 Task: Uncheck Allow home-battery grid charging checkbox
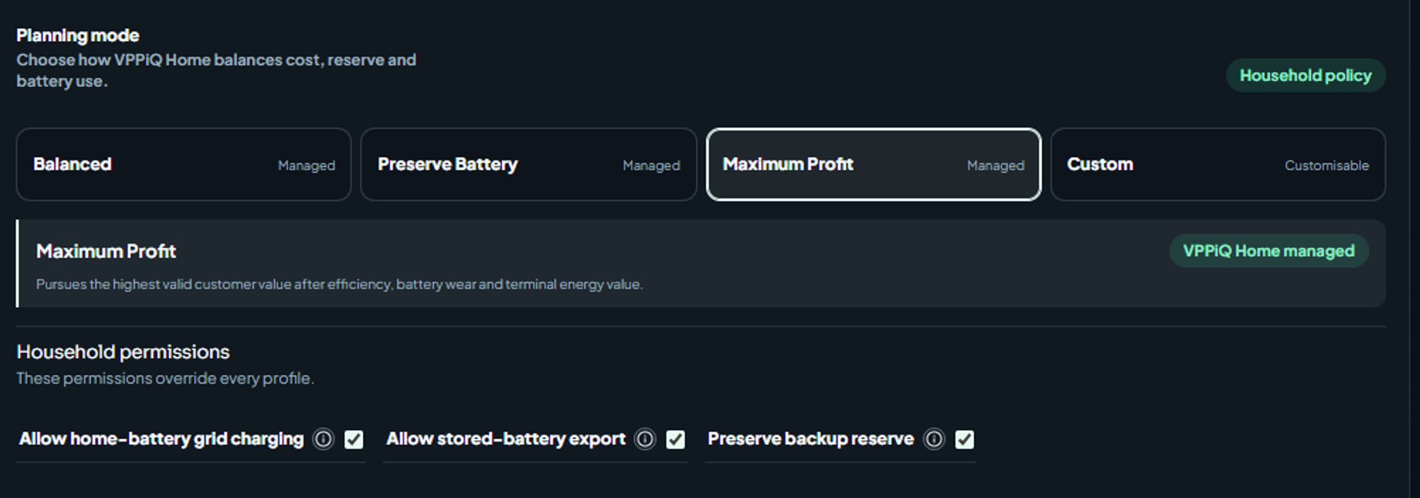[x=354, y=439]
